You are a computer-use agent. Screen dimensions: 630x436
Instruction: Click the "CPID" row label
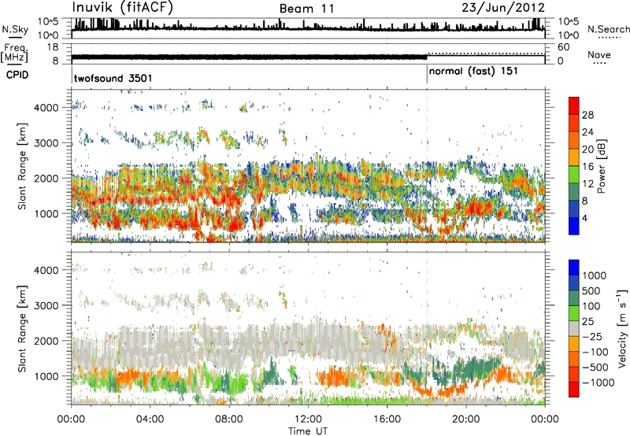17,75
